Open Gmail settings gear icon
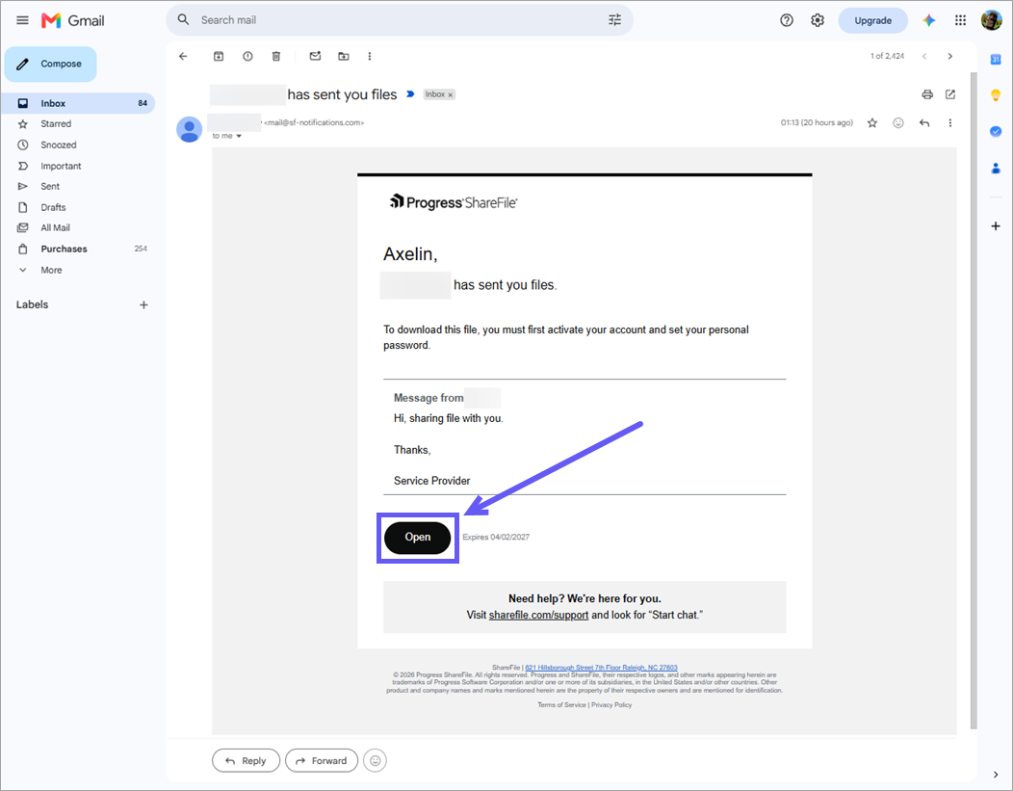Image resolution: width=1013 pixels, height=791 pixels. coord(818,20)
